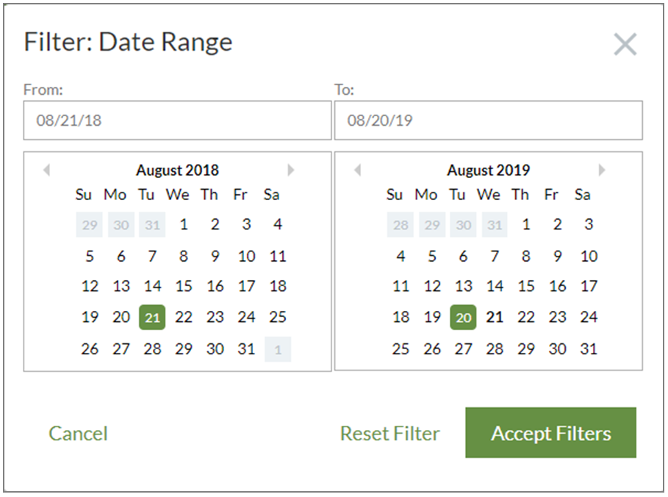The width and height of the screenshot is (668, 497).
Task: Pick the highlighted 21 in August 2018
Action: (152, 317)
